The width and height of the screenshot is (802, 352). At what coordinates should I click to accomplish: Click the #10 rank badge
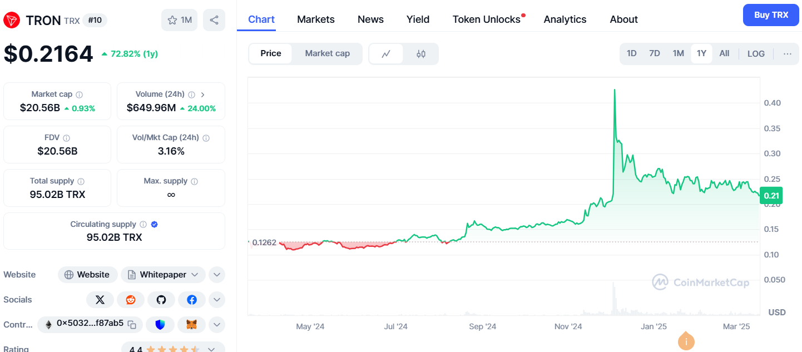point(95,21)
